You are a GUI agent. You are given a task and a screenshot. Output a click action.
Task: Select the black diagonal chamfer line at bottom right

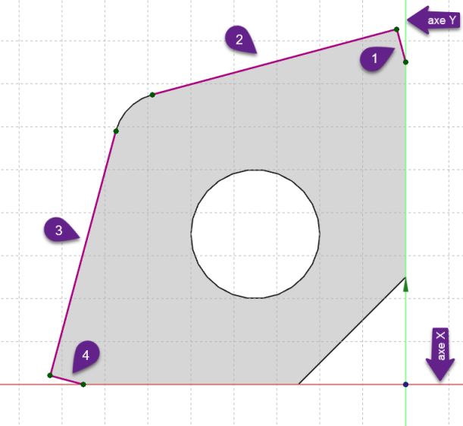tap(352, 330)
